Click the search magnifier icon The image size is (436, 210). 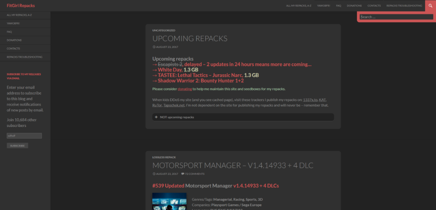coord(430,6)
